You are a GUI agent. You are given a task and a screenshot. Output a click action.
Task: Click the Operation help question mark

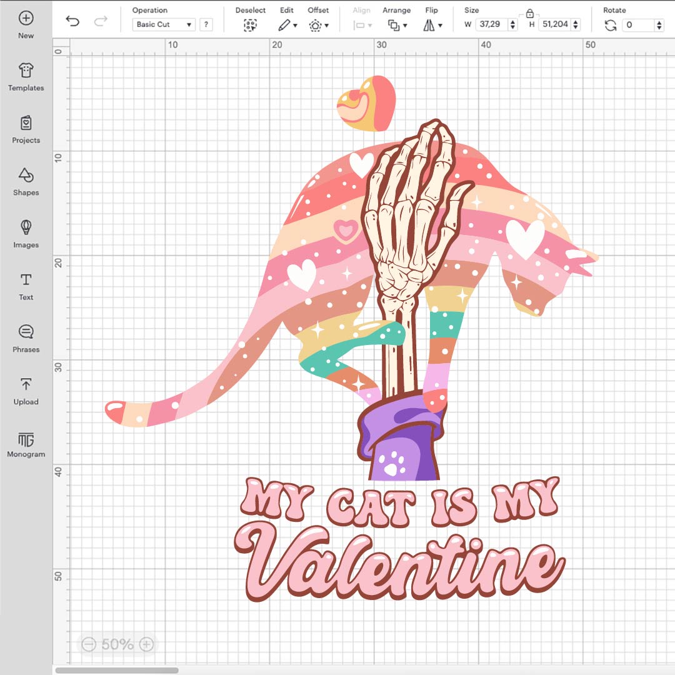click(x=206, y=24)
